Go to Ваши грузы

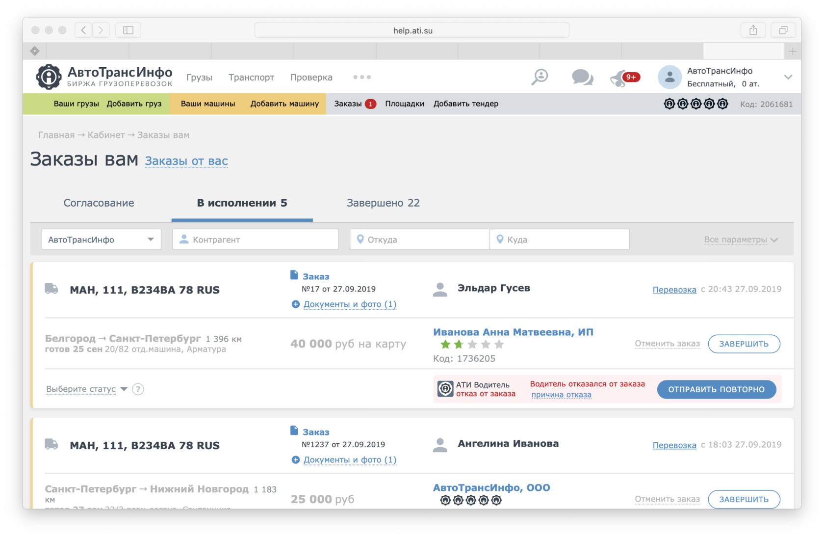tap(76, 104)
